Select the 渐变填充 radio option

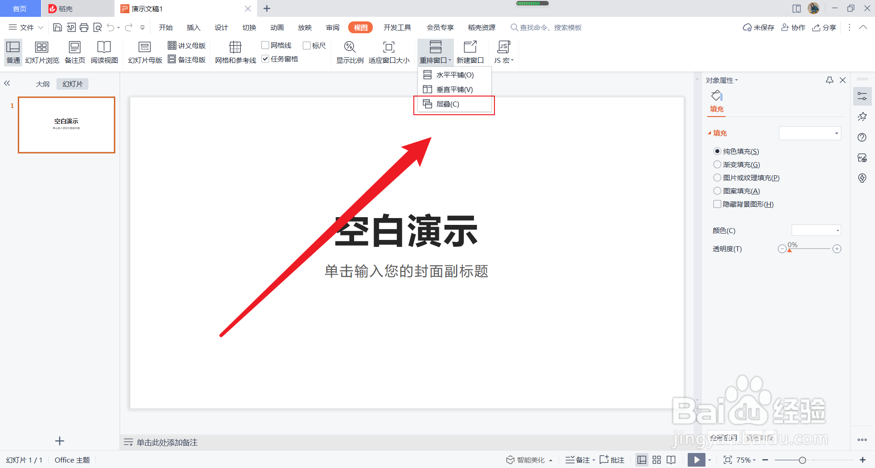(717, 164)
